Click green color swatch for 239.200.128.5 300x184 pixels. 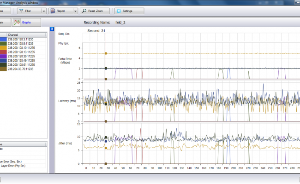tap(3, 44)
